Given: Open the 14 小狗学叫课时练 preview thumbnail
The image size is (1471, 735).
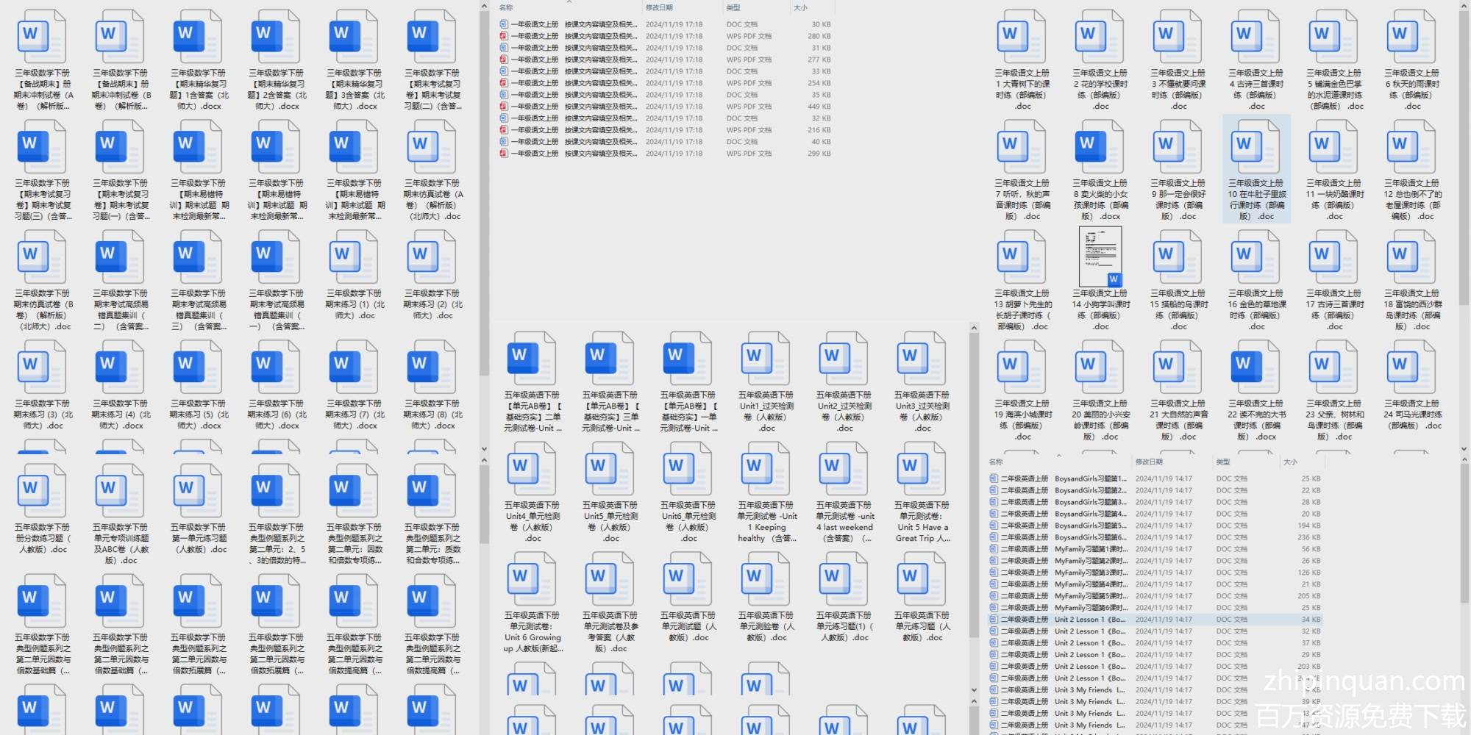Looking at the screenshot, I should click(1100, 257).
